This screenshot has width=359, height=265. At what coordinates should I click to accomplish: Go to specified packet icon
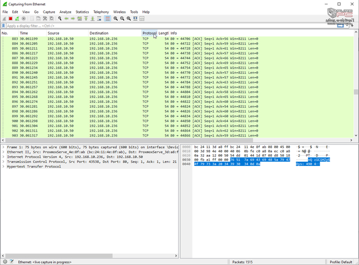coord(79,19)
